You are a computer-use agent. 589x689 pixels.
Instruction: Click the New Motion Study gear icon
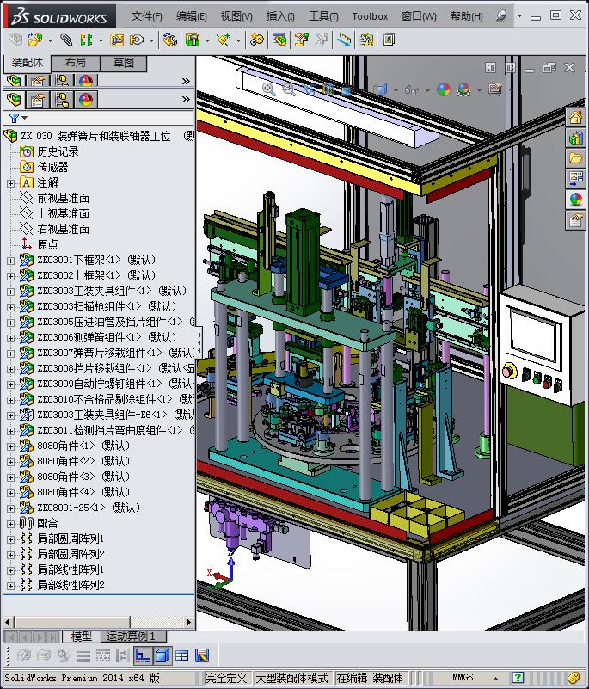[257, 40]
